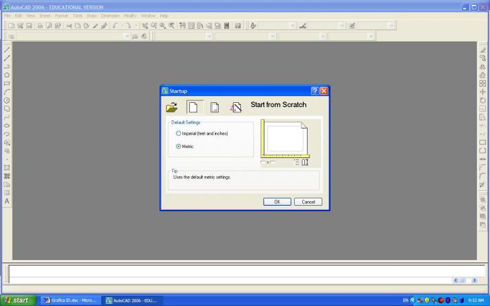Image resolution: width=490 pixels, height=306 pixels.
Task: Open the Format menu
Action: pos(61,15)
